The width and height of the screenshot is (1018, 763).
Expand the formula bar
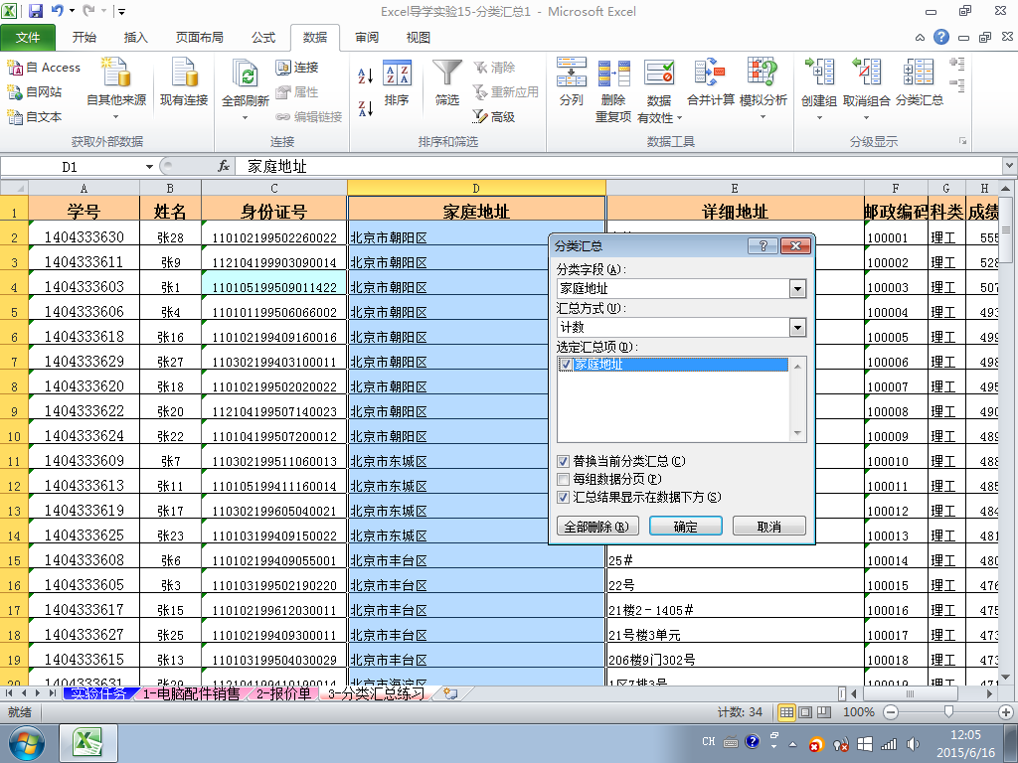pyautogui.click(x=1010, y=166)
